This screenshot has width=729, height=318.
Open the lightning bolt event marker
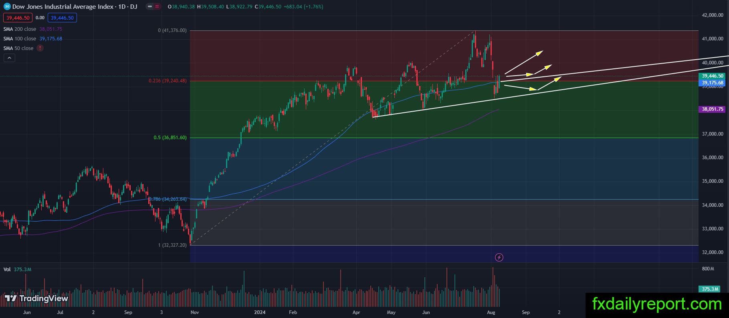click(x=499, y=257)
